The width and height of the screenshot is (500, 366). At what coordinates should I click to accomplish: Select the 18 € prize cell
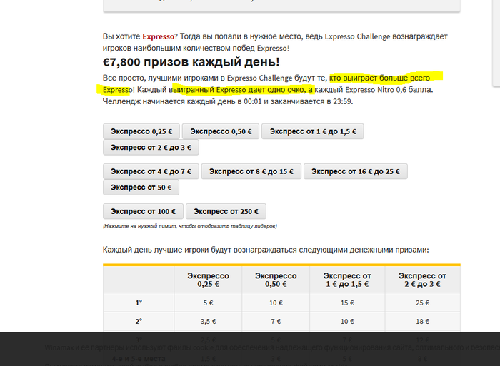pos(423,321)
